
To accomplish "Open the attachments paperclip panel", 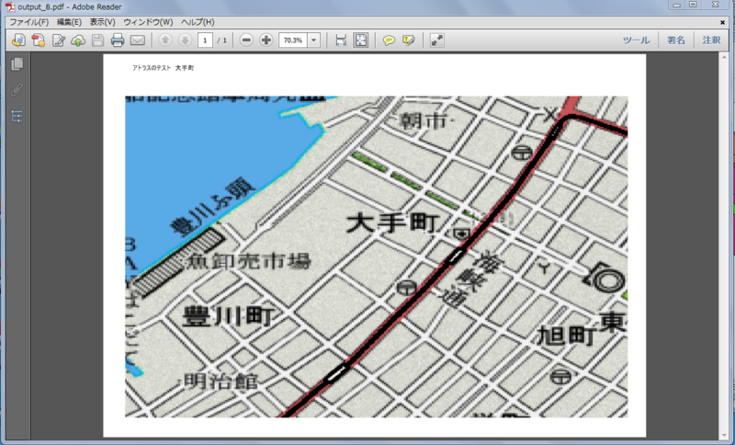I will pos(17,89).
